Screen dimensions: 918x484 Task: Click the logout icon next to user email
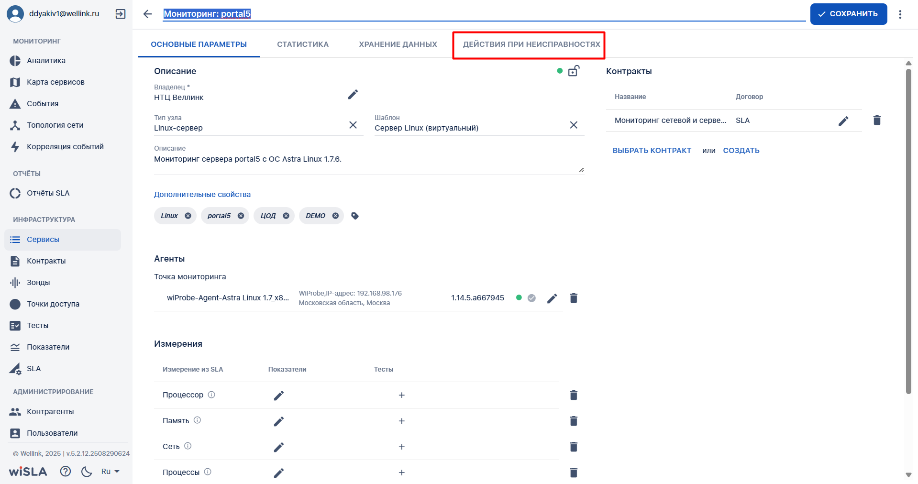click(121, 14)
